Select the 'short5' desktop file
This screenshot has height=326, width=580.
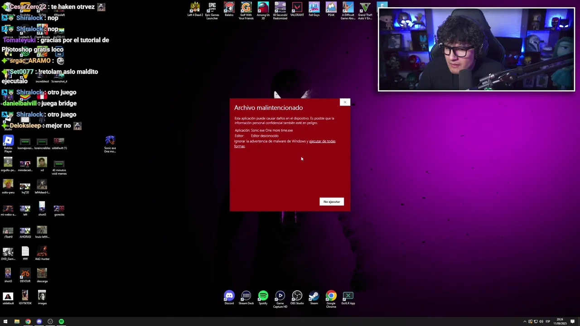click(x=42, y=209)
